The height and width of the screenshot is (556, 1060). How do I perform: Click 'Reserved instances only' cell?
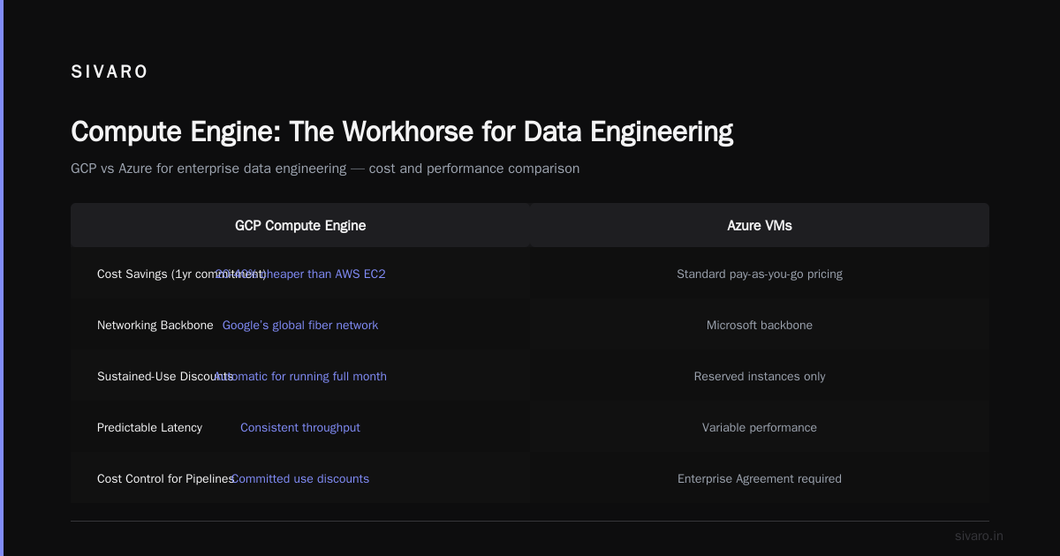[x=760, y=376]
